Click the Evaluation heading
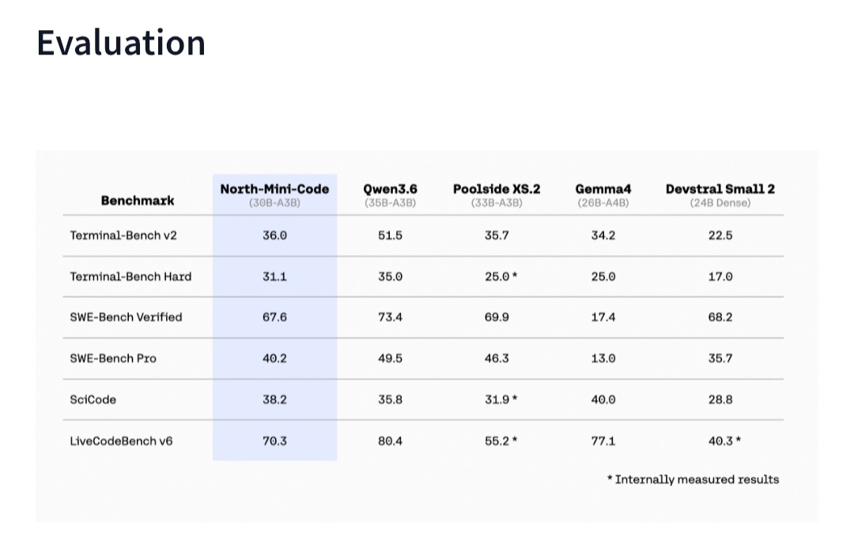Screen dimensions: 854x536 point(121,43)
